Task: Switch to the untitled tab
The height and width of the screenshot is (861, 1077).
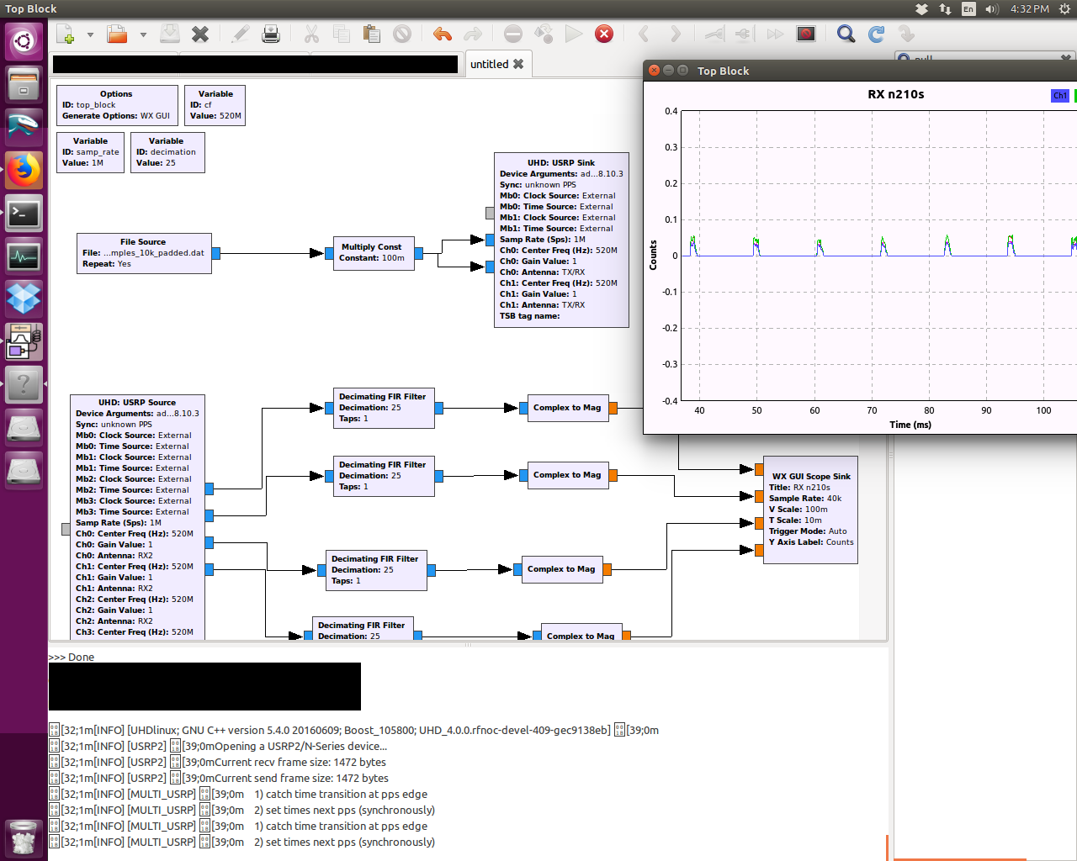Action: pos(490,64)
